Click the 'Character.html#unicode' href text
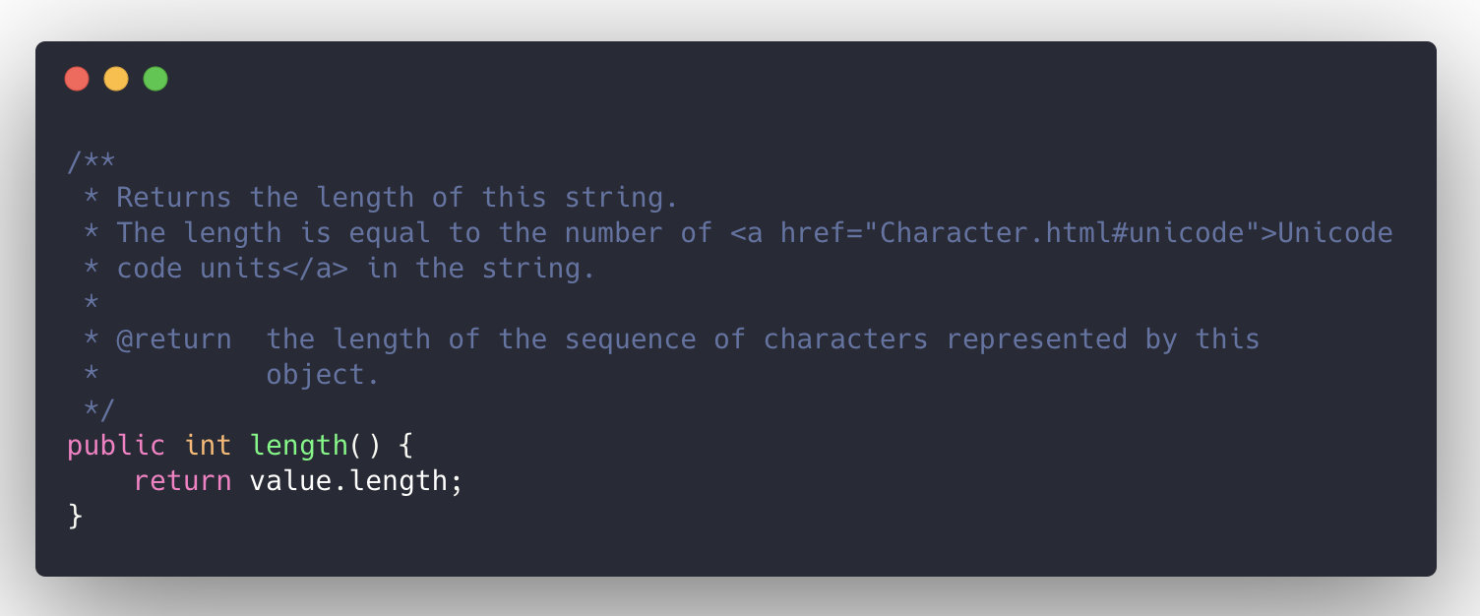The width and height of the screenshot is (1480, 616). pos(1060,233)
